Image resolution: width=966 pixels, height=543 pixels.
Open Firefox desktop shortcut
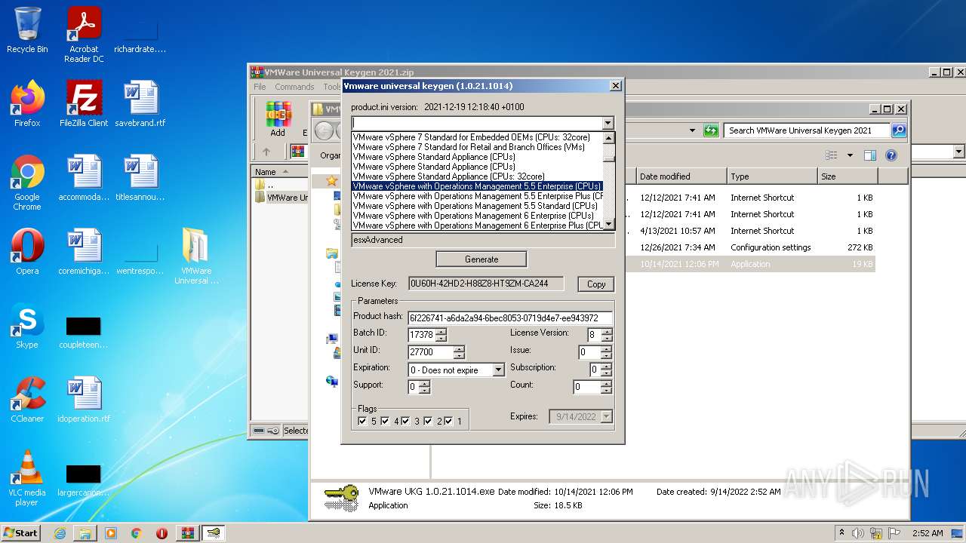point(27,104)
